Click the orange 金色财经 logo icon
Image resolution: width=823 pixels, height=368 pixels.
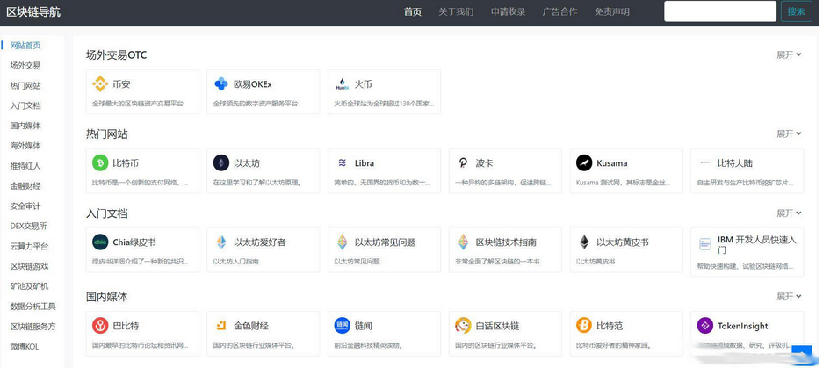pyautogui.click(x=221, y=326)
